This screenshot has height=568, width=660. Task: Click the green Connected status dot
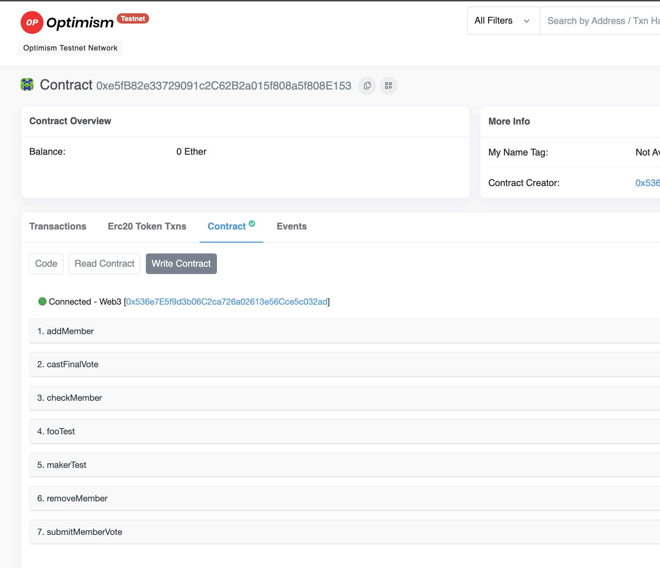coord(42,302)
